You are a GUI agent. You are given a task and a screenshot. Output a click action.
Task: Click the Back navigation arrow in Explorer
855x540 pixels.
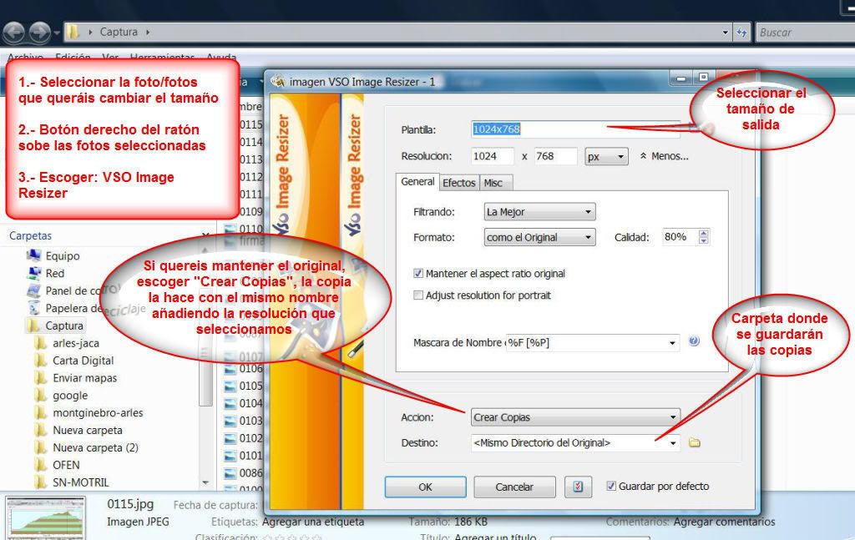[x=14, y=33]
